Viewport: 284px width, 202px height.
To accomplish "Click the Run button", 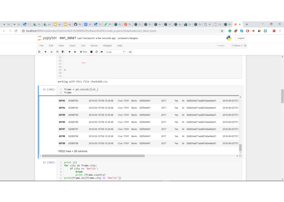I will point(84,52).
